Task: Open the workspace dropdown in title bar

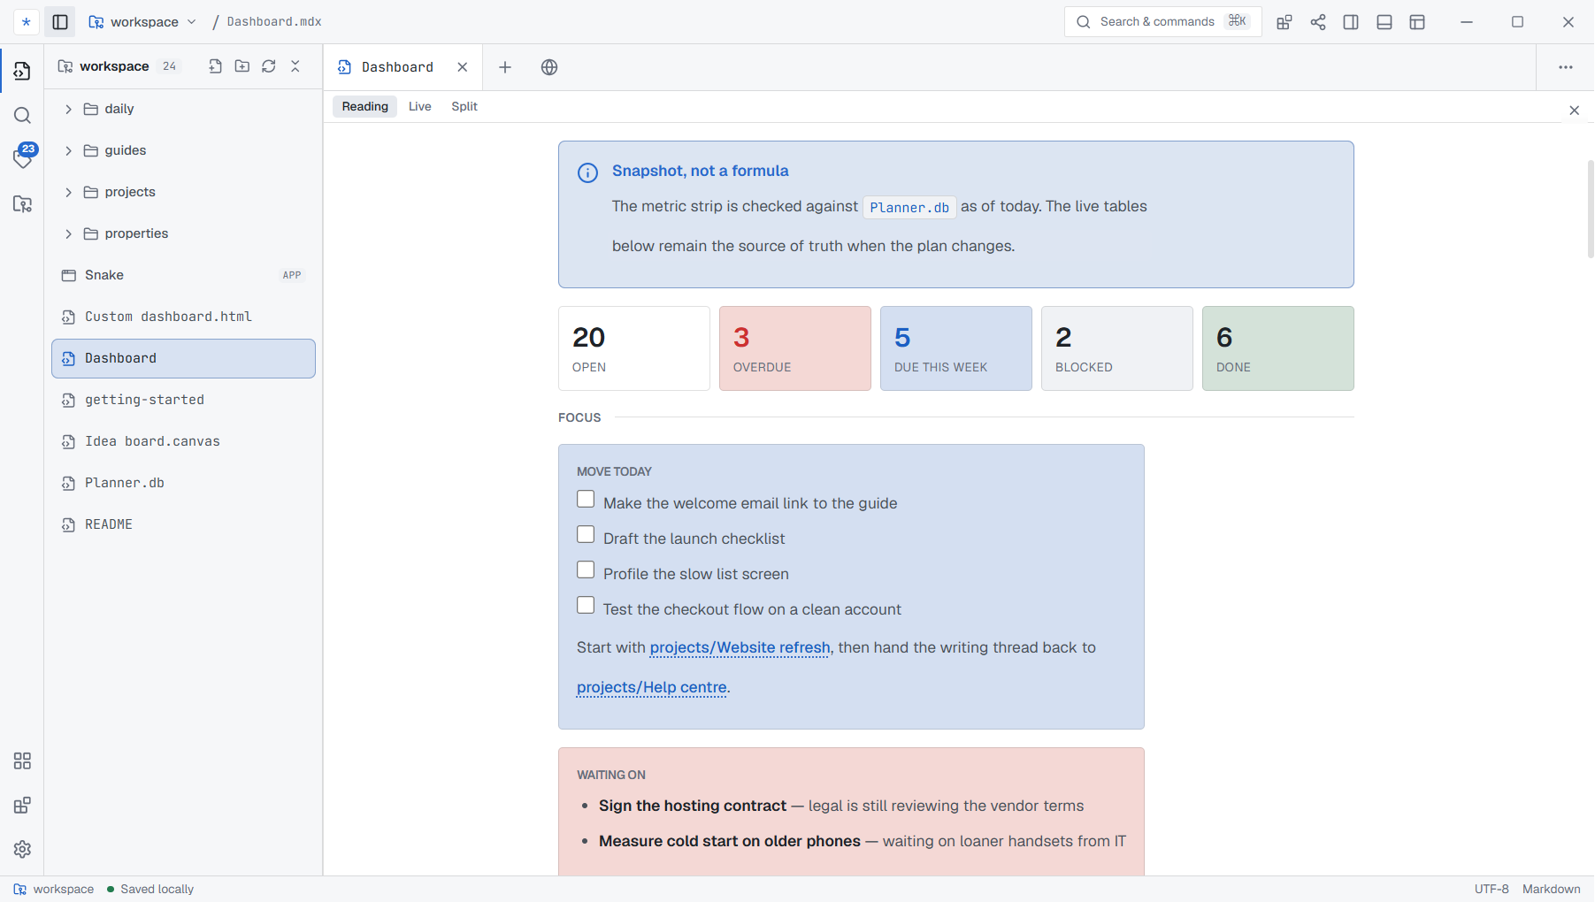Action: (142, 22)
